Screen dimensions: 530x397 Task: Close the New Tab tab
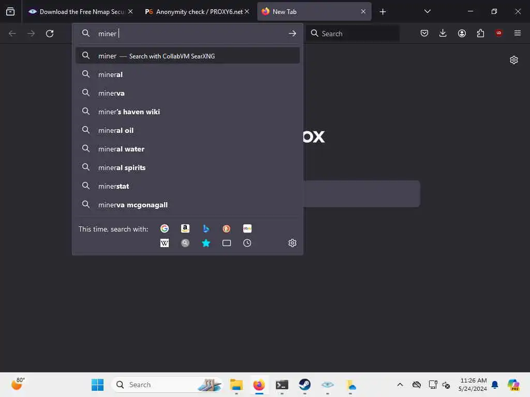(x=363, y=11)
